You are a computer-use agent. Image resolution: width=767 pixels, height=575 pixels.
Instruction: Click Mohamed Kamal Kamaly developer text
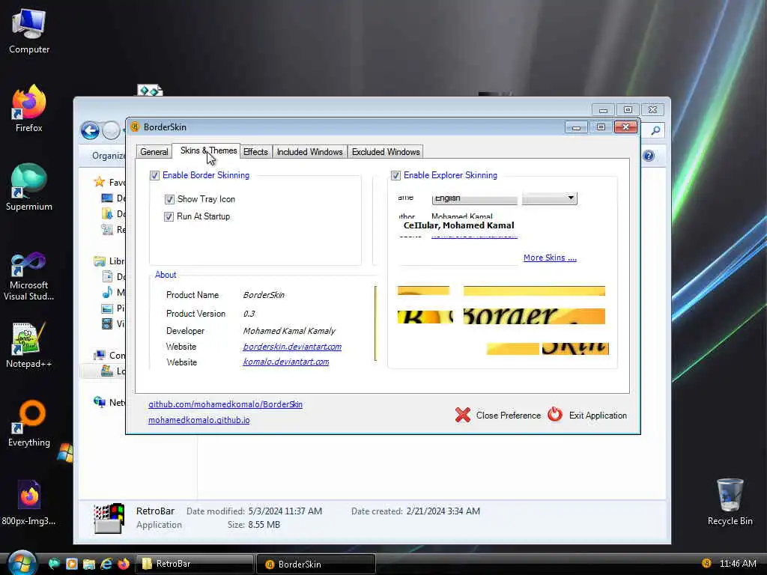pos(289,331)
